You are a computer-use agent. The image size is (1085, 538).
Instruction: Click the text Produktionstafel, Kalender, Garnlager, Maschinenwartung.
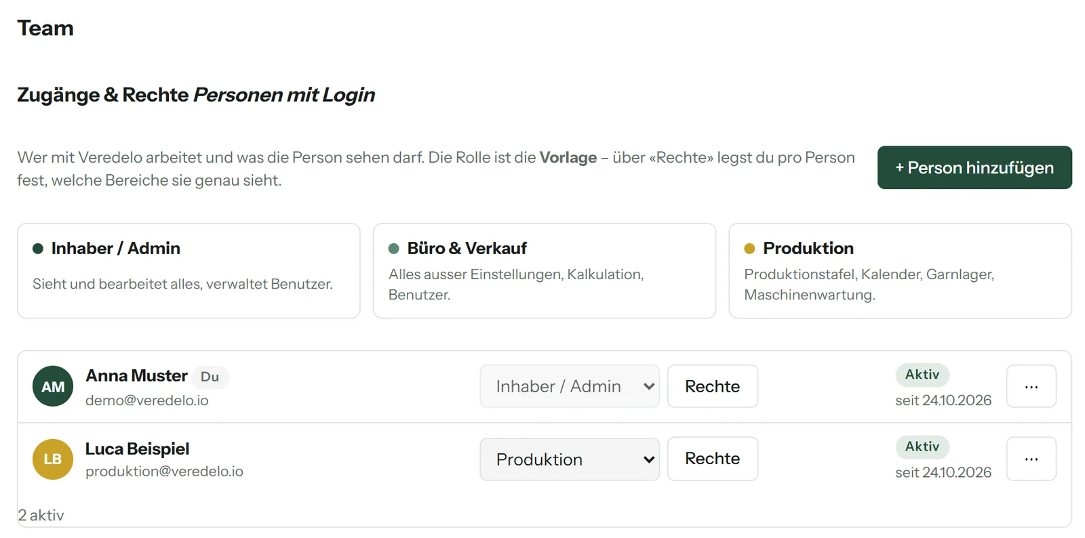tap(869, 285)
